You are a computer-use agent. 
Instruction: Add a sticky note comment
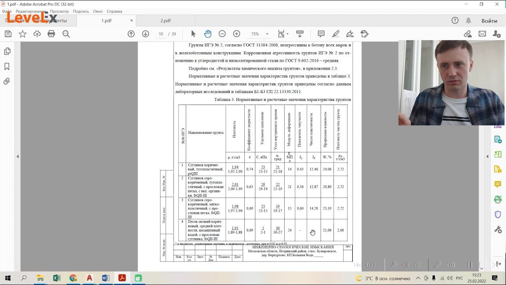point(321,34)
